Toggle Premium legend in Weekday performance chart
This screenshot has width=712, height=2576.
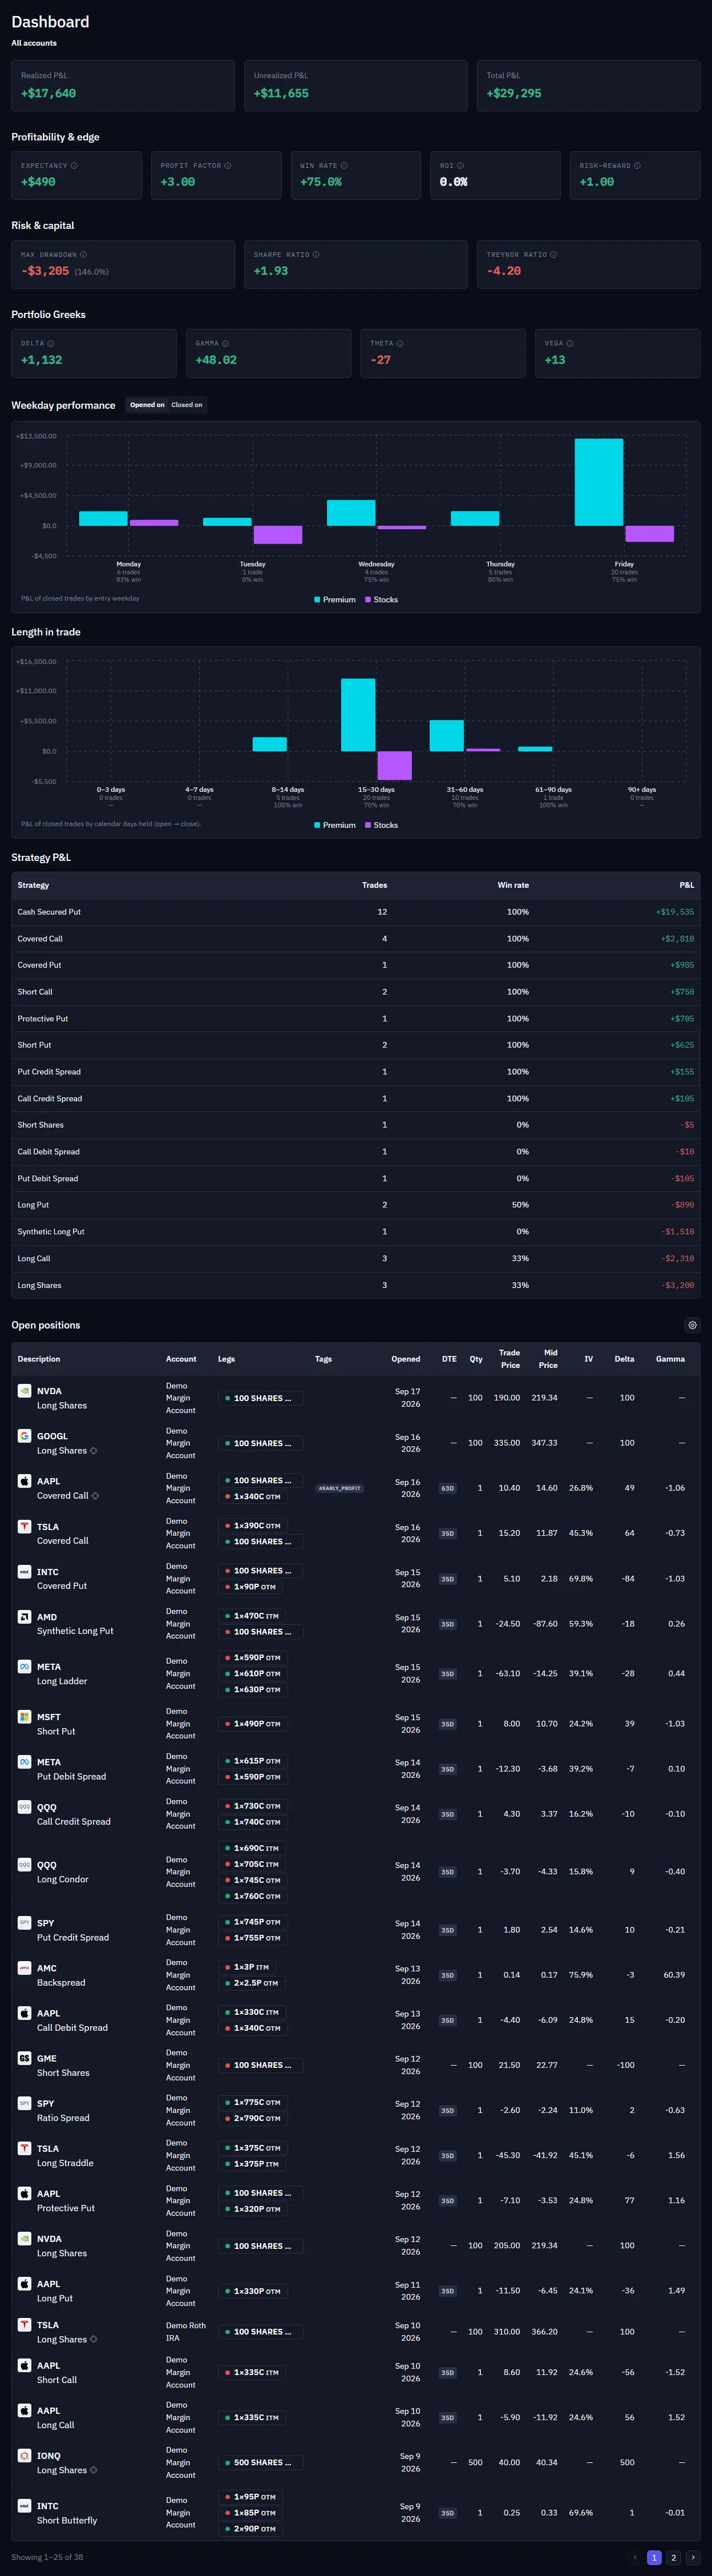(x=334, y=600)
